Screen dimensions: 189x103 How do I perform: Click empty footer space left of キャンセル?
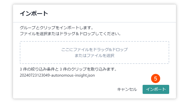coord(68,89)
